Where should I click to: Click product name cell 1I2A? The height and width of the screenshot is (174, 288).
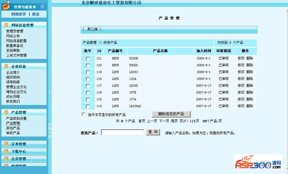tap(133, 79)
